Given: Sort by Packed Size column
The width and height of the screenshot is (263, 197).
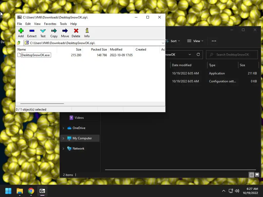Looking at the screenshot, I should click(x=96, y=50).
